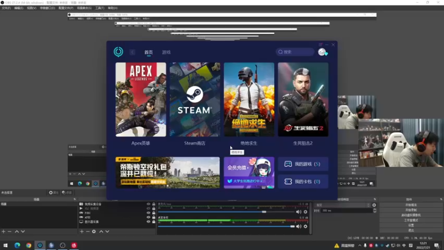Switch to 首页 tab in booster app
This screenshot has height=250, width=444.
(148, 52)
